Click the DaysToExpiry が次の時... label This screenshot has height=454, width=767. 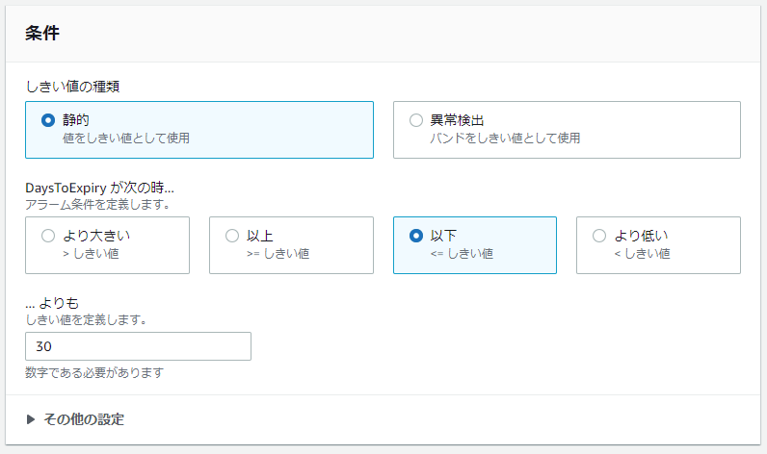point(100,188)
